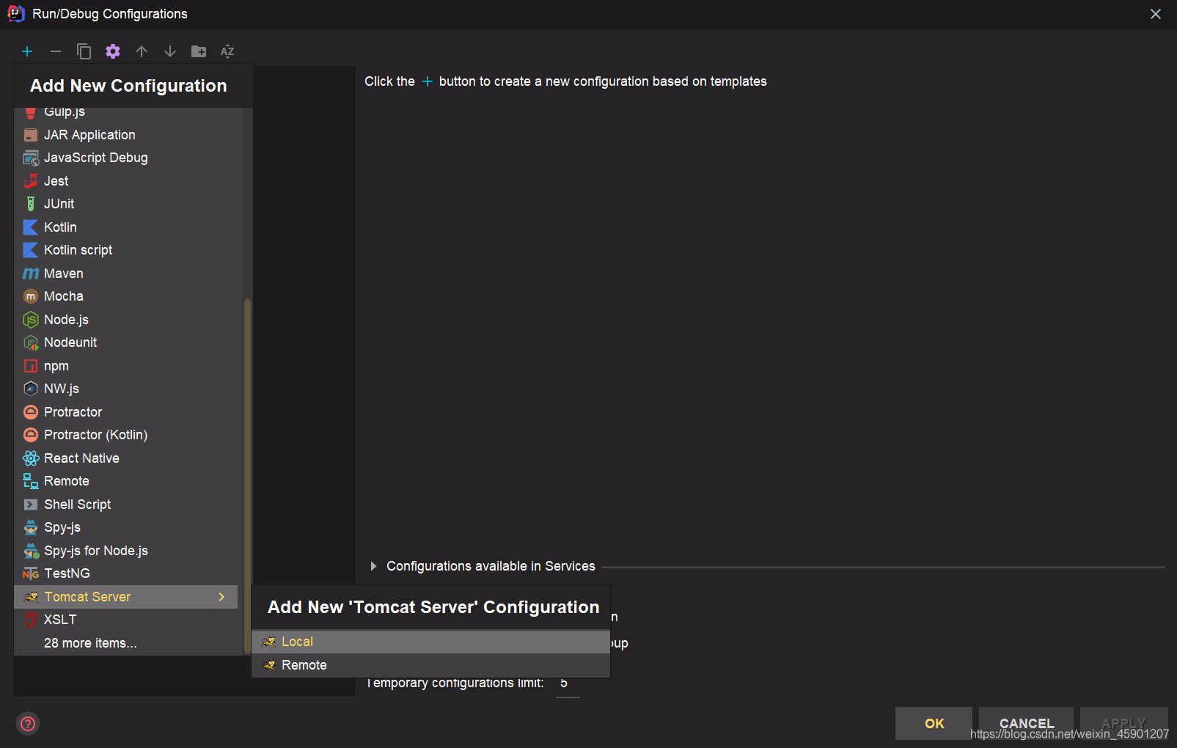Select the Kotlin icon

point(31,227)
